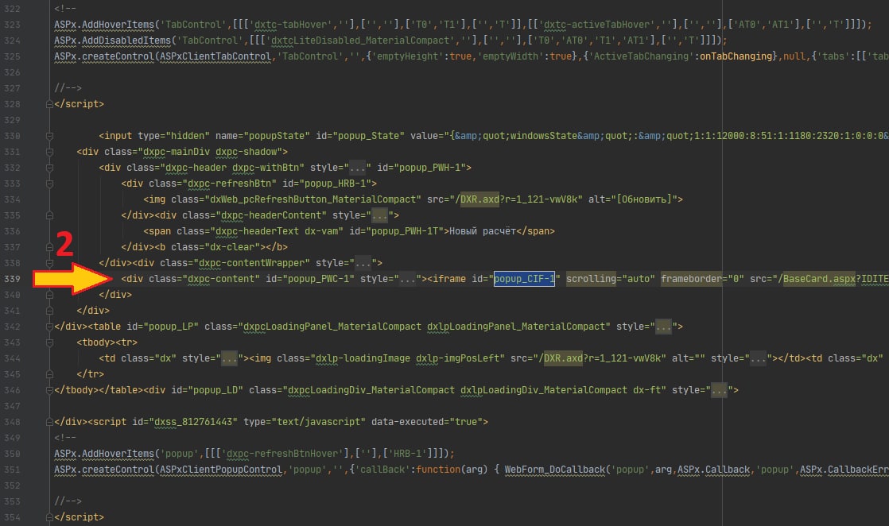Toggle code folding at line 330
Image resolution: width=889 pixels, height=526 pixels.
click(49, 136)
